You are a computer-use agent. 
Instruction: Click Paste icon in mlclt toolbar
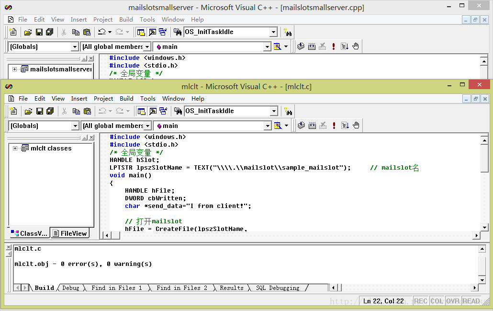coord(87,111)
